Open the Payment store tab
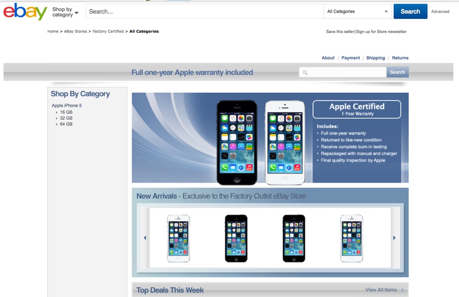 tap(350, 58)
